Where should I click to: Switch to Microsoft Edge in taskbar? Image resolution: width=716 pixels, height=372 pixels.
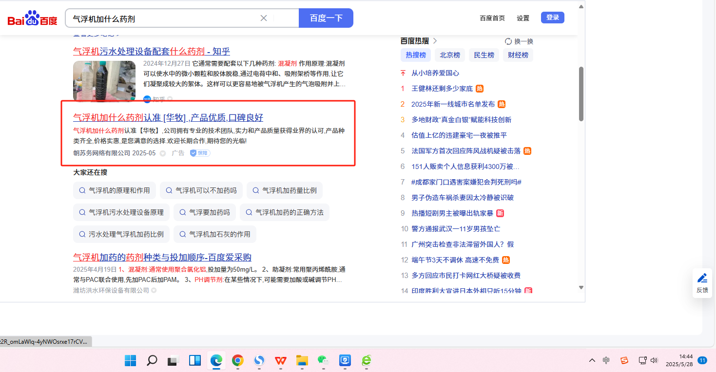tap(216, 360)
